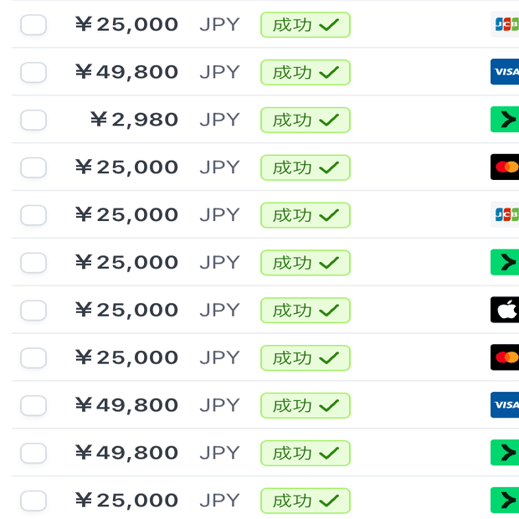Select the checkbox for the ¥2,980 payment
The height and width of the screenshot is (519, 519).
33,120
